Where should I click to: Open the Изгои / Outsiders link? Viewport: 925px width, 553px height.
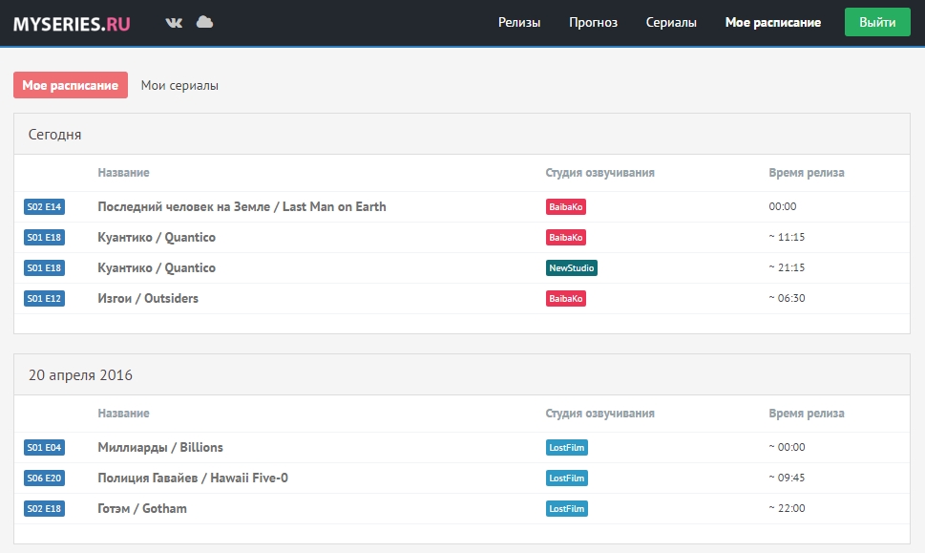point(148,298)
